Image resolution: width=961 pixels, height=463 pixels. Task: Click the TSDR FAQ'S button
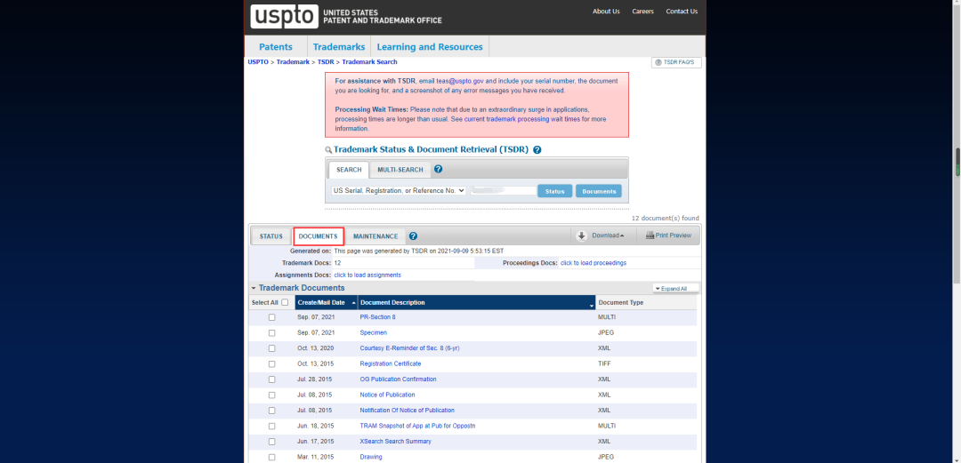tap(676, 62)
